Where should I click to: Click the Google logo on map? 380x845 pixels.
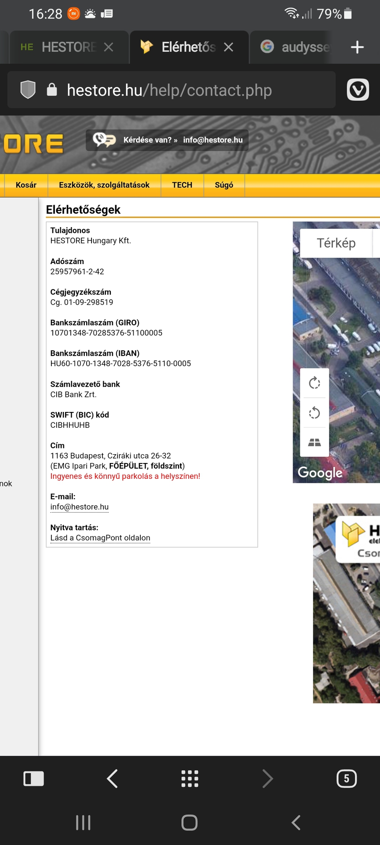pyautogui.click(x=320, y=473)
